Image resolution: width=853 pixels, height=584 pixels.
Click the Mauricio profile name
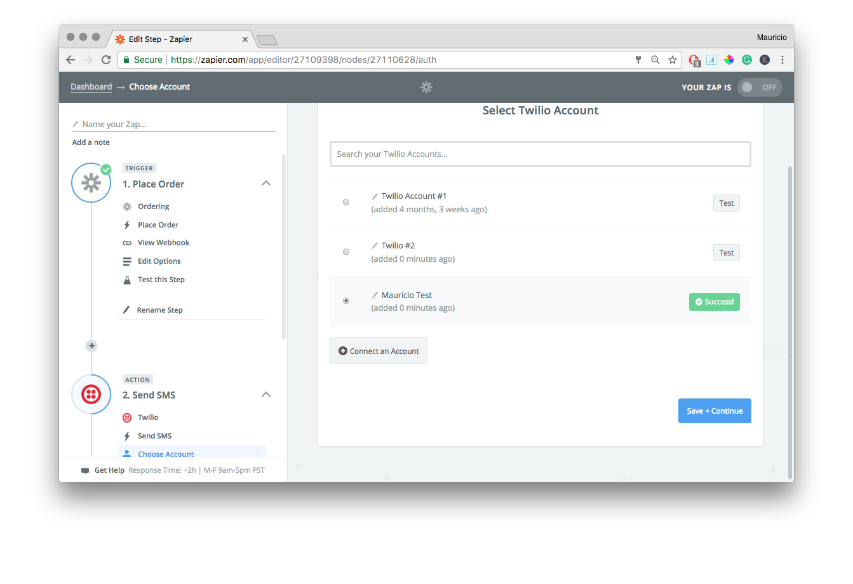[771, 37]
